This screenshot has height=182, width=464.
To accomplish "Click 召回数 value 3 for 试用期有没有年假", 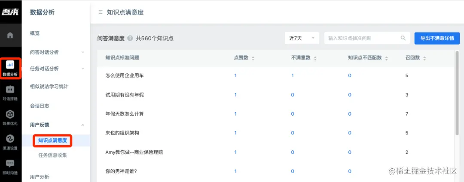I will pos(407,95).
